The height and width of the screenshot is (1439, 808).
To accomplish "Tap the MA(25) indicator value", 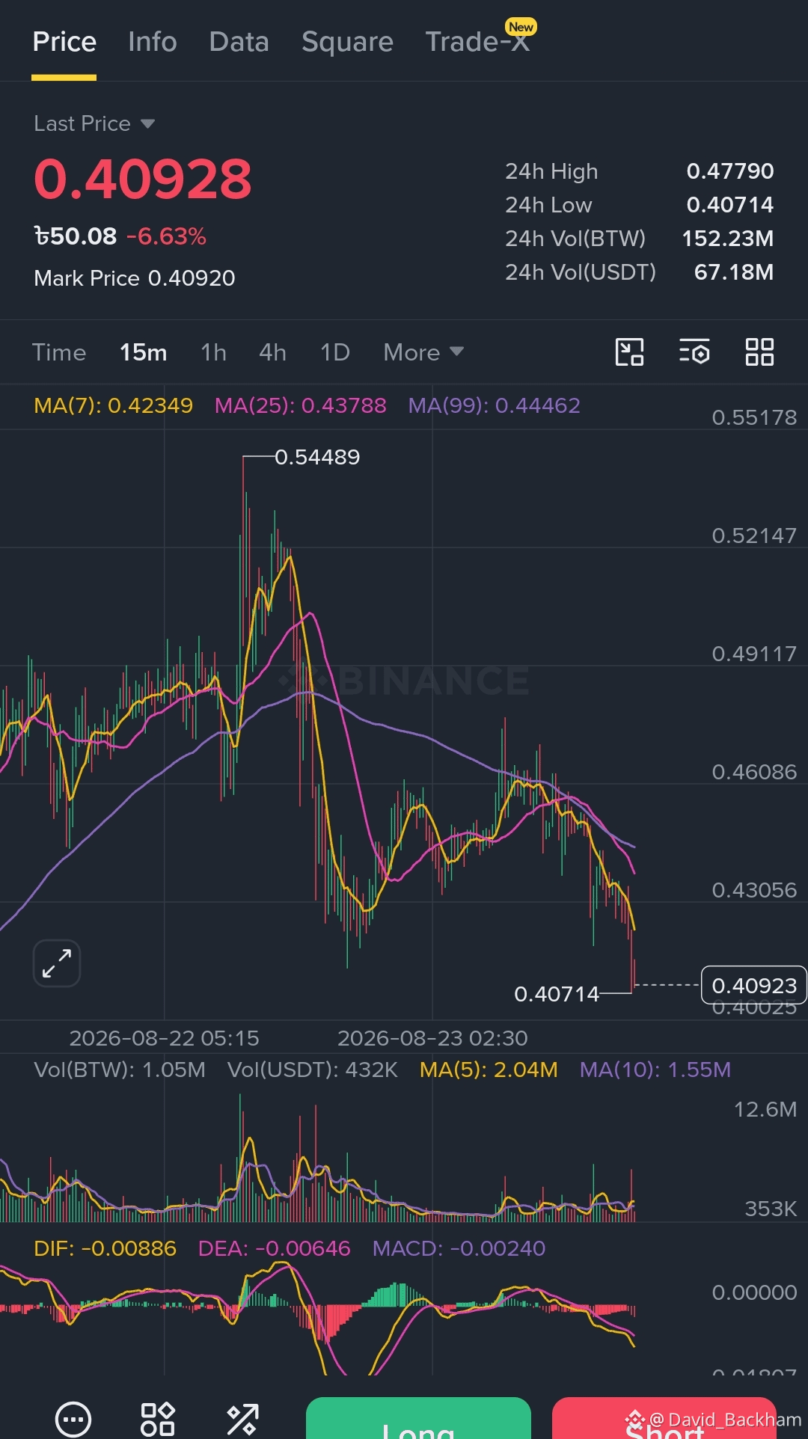I will (x=301, y=405).
